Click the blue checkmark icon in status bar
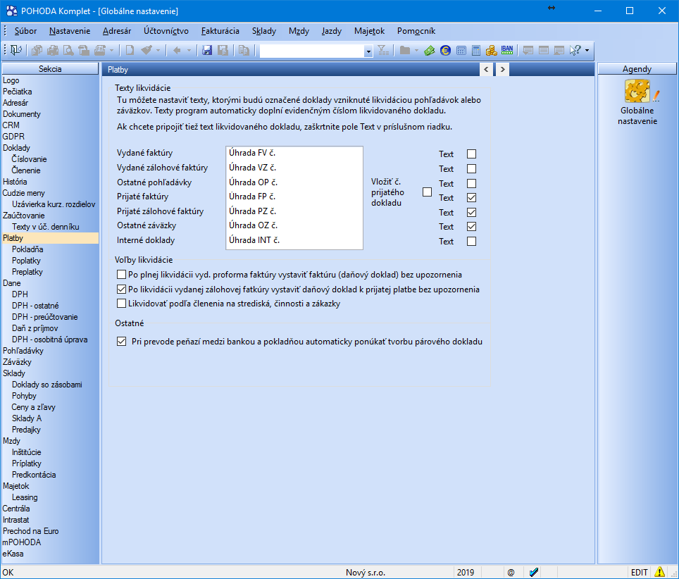Image resolution: width=679 pixels, height=579 pixels. coord(534,572)
